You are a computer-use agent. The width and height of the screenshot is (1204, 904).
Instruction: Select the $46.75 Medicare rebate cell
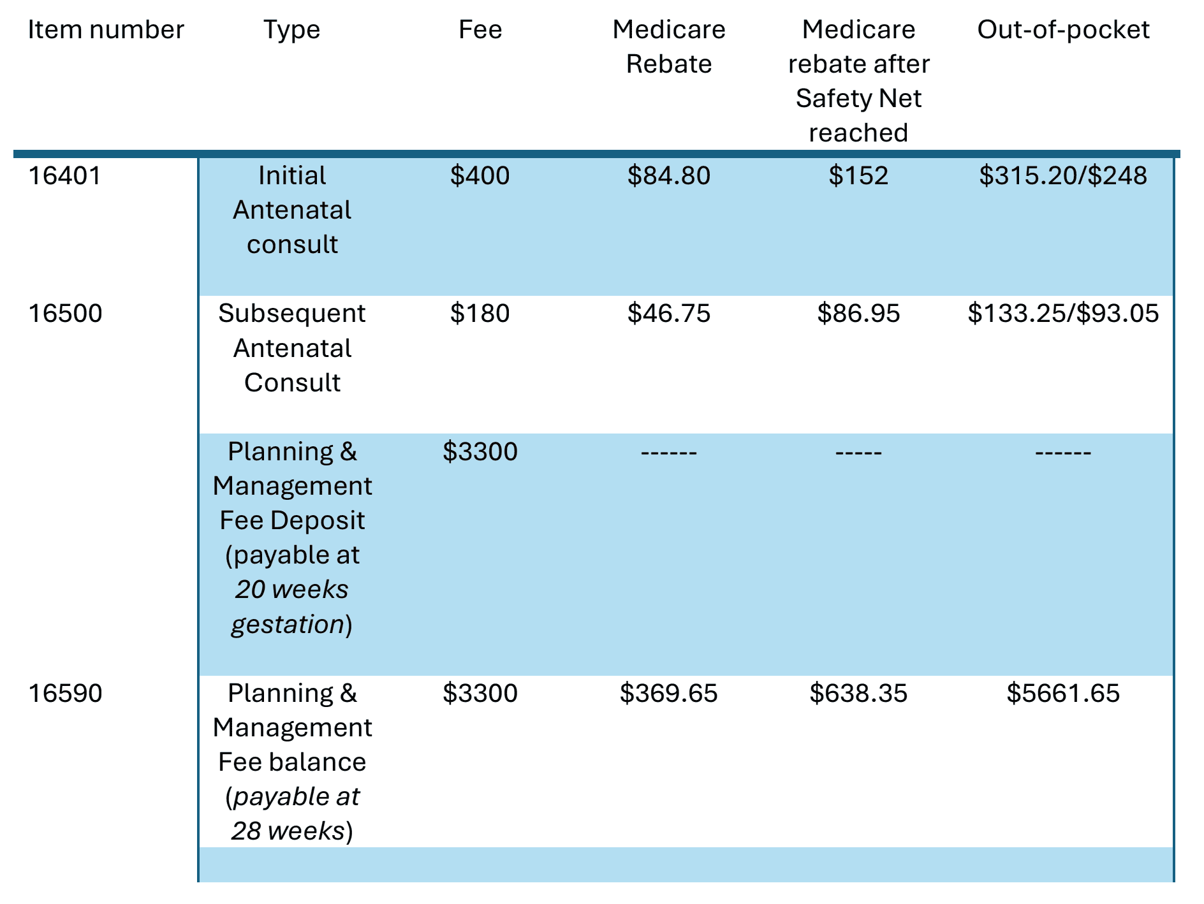tap(668, 314)
